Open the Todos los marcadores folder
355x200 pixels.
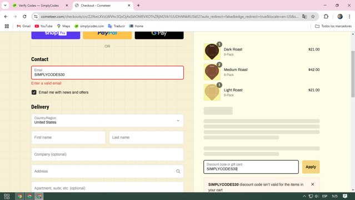[x=333, y=26]
